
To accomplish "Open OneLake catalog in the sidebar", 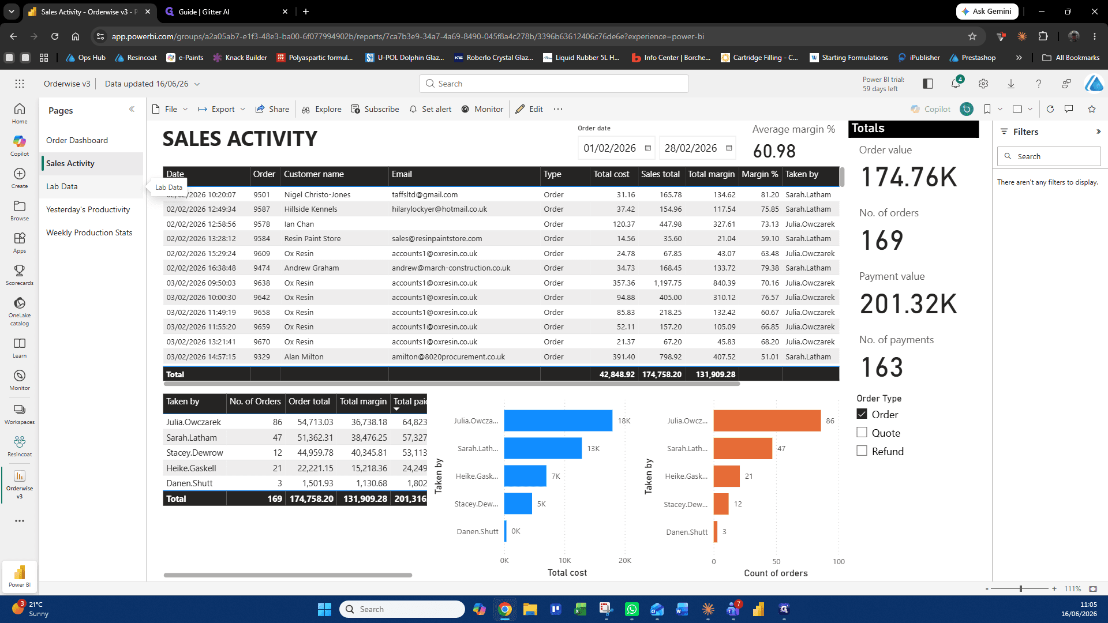I will pyautogui.click(x=20, y=311).
